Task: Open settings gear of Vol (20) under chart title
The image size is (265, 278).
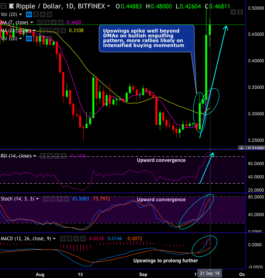Action: [x=36, y=14]
